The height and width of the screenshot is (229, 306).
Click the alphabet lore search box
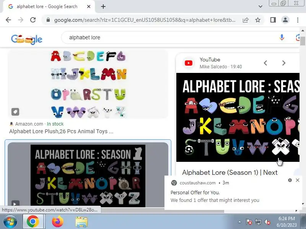click(x=172, y=37)
